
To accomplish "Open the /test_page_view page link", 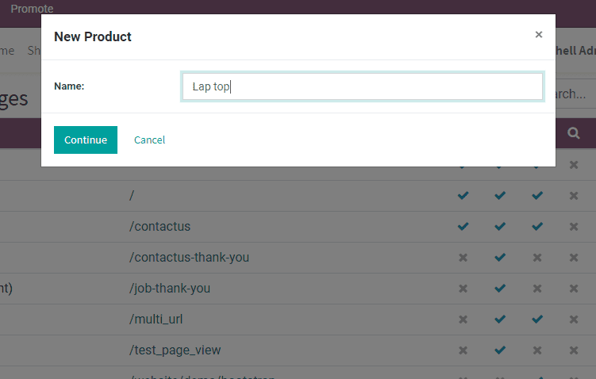I will [x=175, y=350].
